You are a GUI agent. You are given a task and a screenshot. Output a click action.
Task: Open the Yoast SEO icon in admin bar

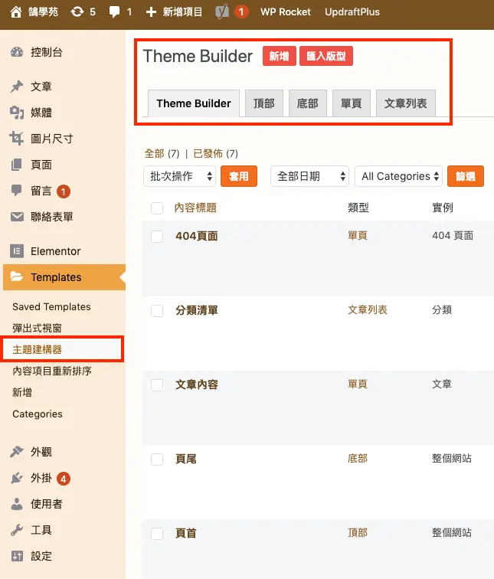pyautogui.click(x=222, y=11)
